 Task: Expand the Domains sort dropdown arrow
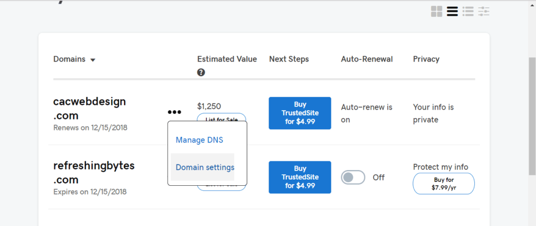93,60
